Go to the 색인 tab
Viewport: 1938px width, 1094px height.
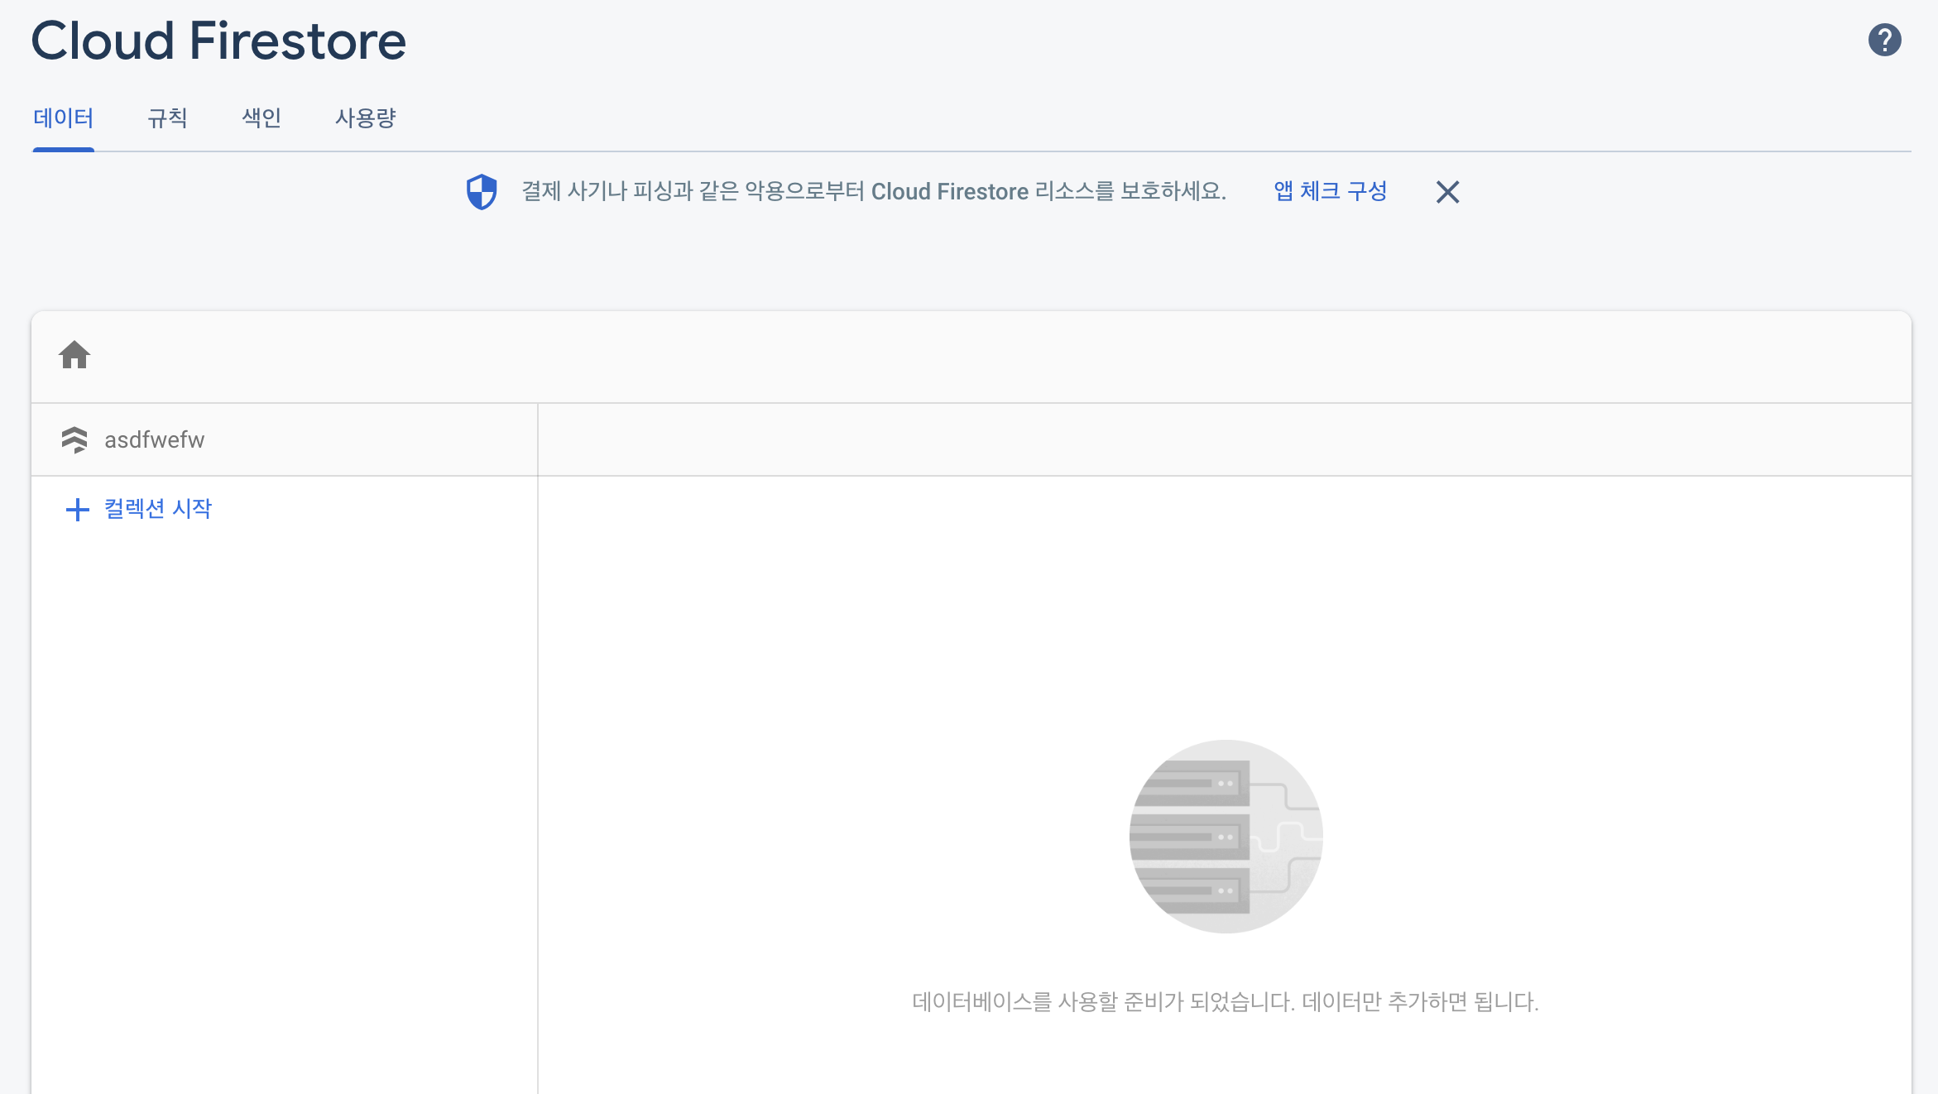pyautogui.click(x=261, y=118)
